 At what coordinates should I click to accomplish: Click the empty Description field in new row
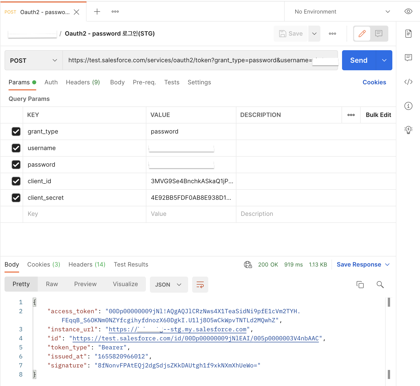[316, 214]
